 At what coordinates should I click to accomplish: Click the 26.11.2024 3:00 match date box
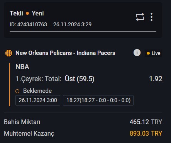point(38,100)
